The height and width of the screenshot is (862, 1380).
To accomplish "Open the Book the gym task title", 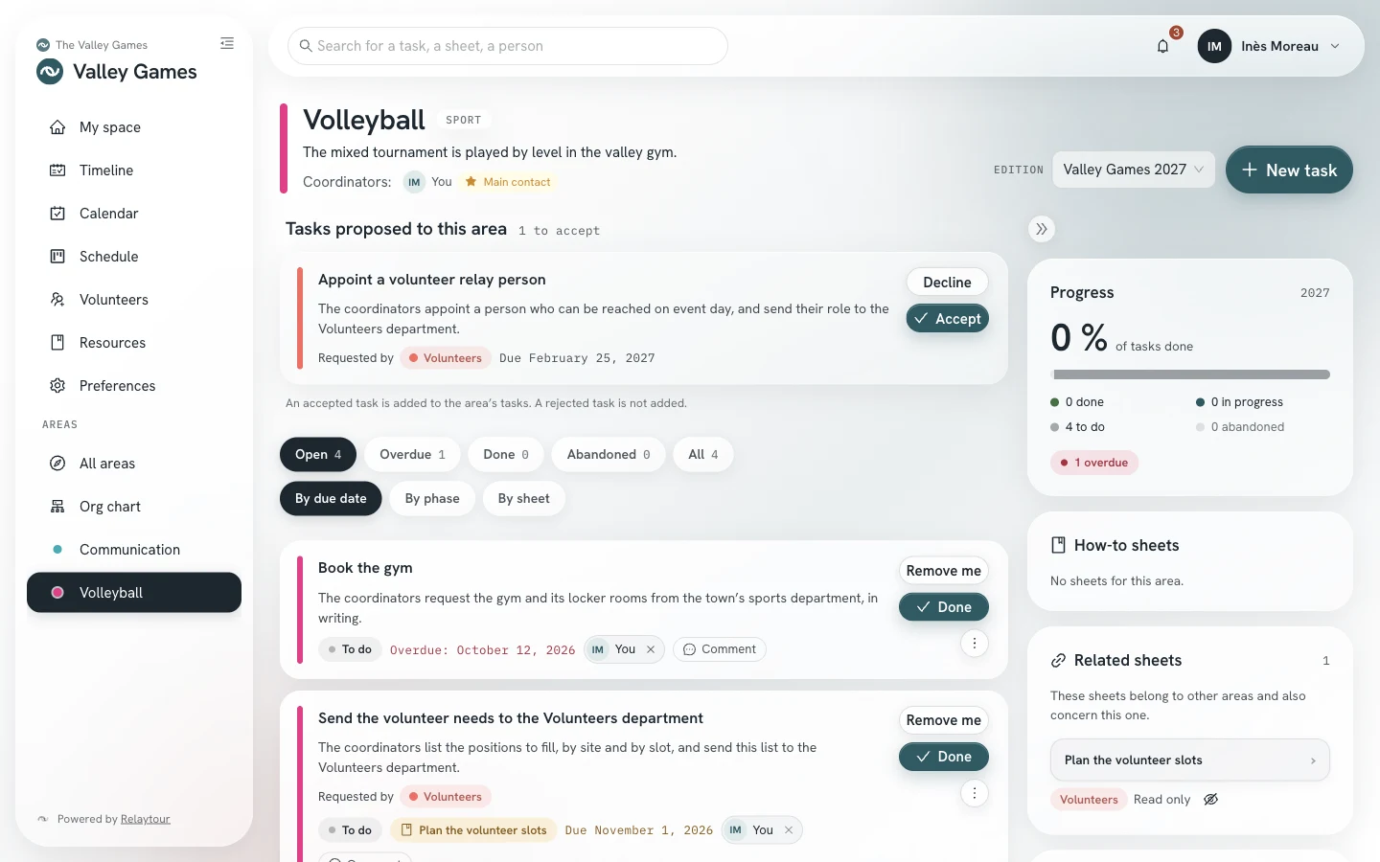I will coord(365,568).
